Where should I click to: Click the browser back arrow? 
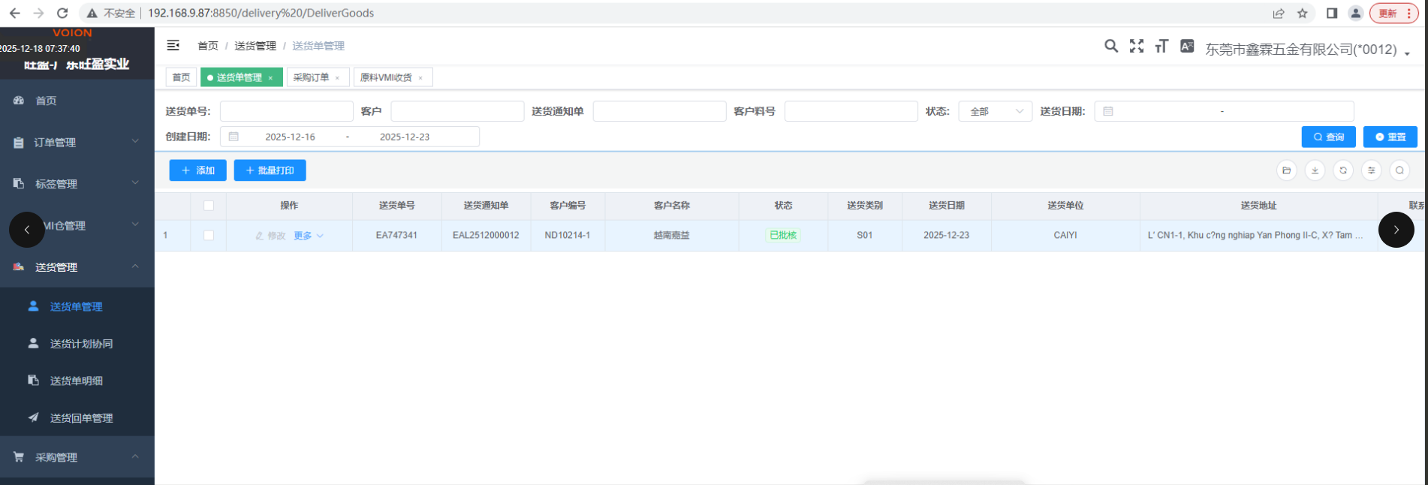click(x=14, y=13)
